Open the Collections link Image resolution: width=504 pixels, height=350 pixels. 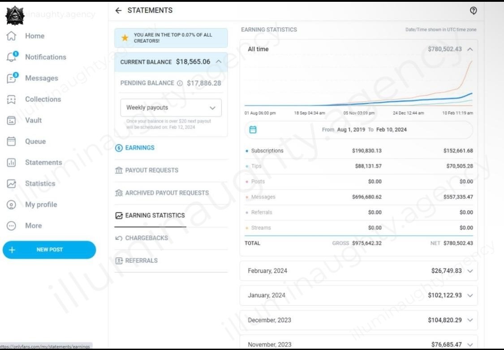pyautogui.click(x=43, y=99)
